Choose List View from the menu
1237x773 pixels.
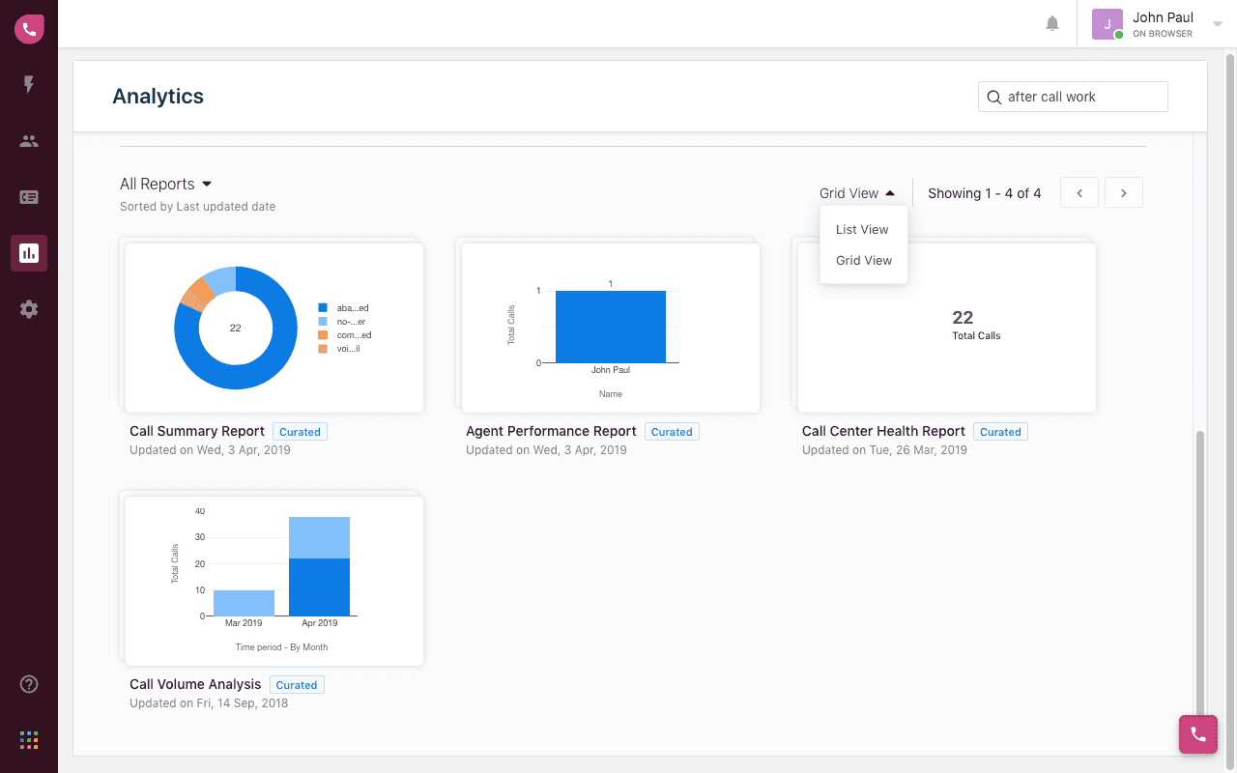(862, 230)
